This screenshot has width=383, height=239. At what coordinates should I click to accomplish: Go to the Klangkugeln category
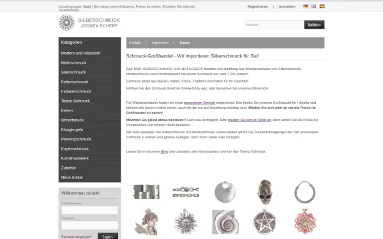click(72, 129)
